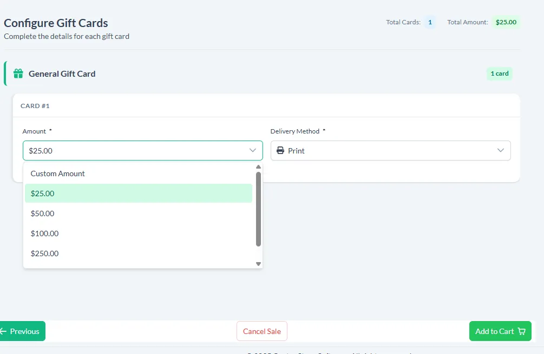The height and width of the screenshot is (354, 544).
Task: Click the 'Amount' field label
Action: (34, 131)
